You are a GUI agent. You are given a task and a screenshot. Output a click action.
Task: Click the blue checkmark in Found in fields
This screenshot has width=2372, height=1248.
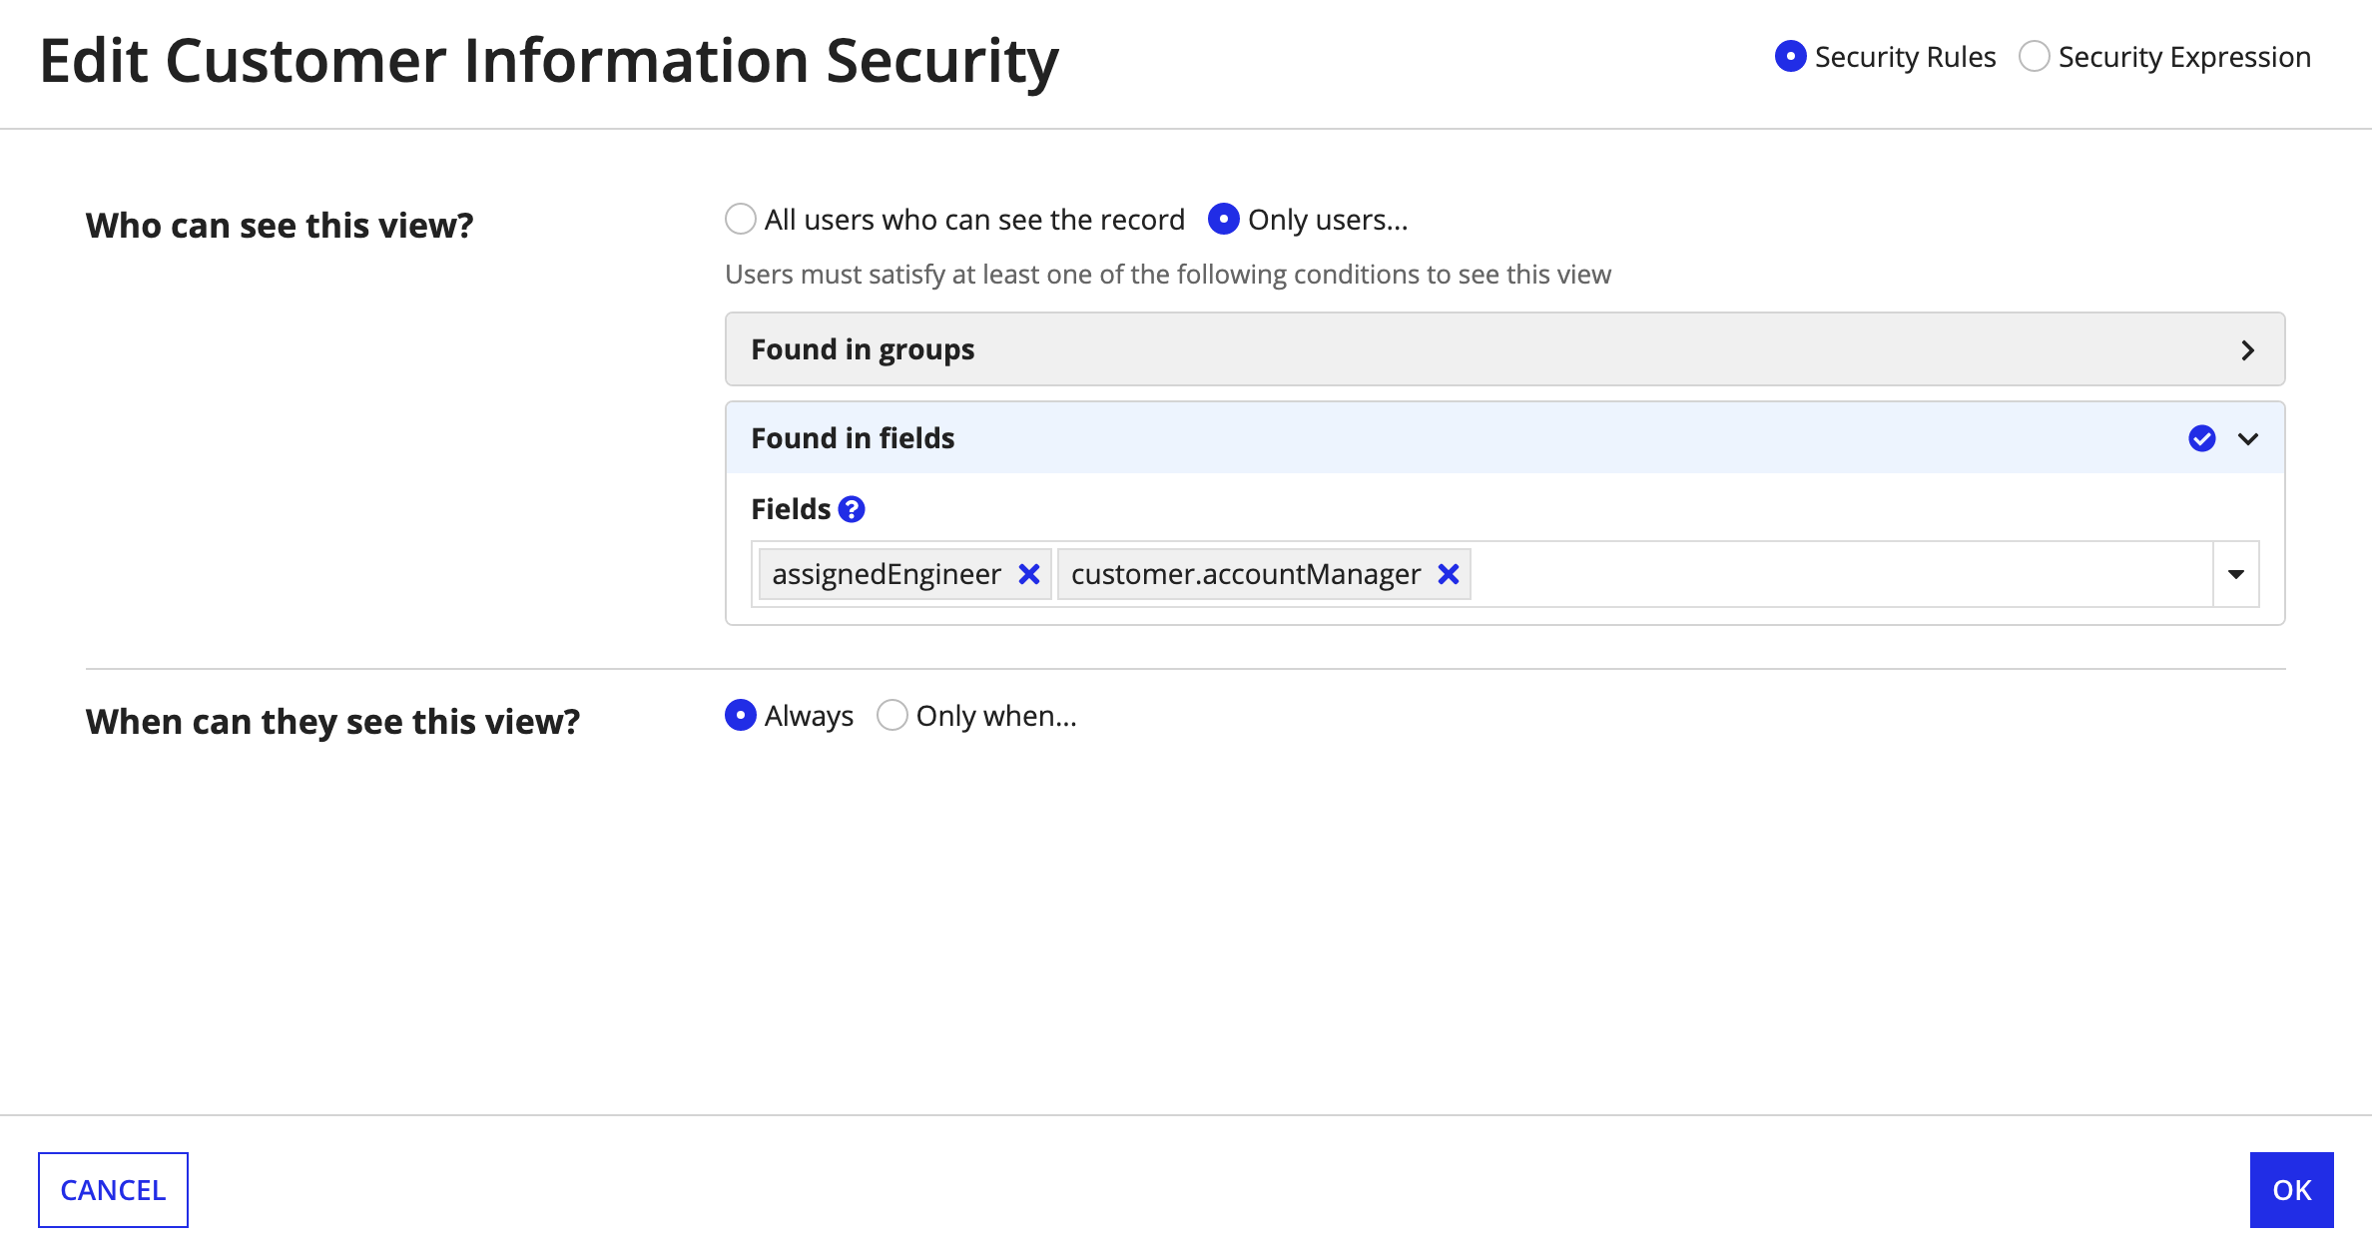[x=2202, y=438]
